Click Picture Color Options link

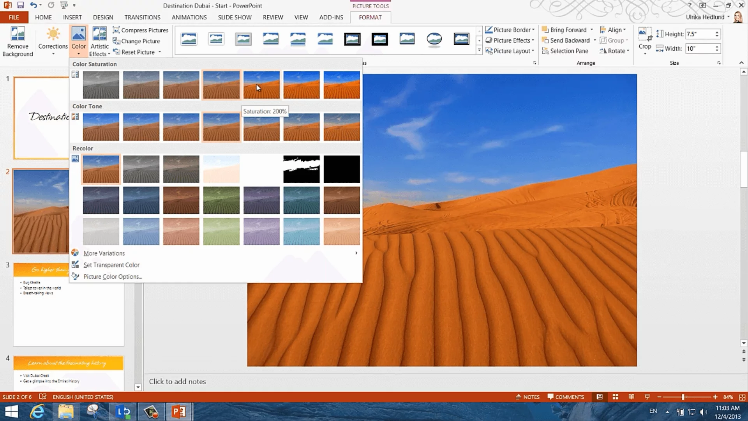tap(113, 277)
